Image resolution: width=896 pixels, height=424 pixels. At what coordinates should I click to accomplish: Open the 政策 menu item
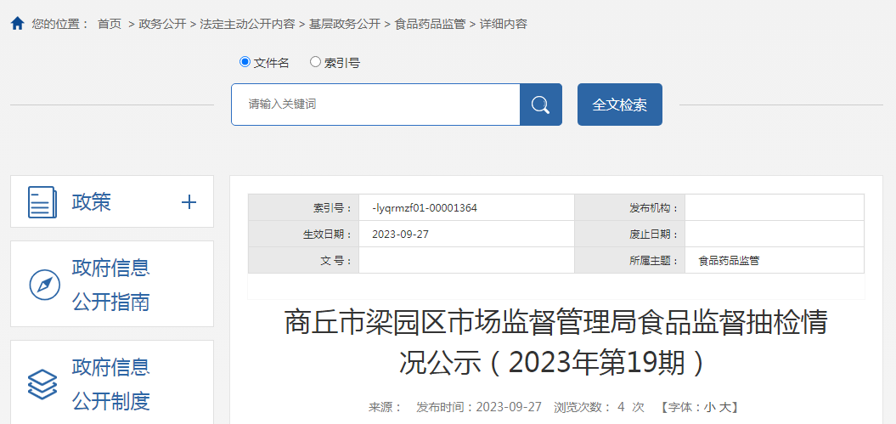[92, 202]
